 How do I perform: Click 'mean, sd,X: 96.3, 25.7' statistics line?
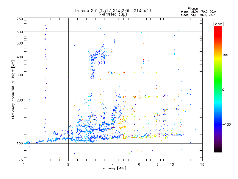(x=198, y=15)
